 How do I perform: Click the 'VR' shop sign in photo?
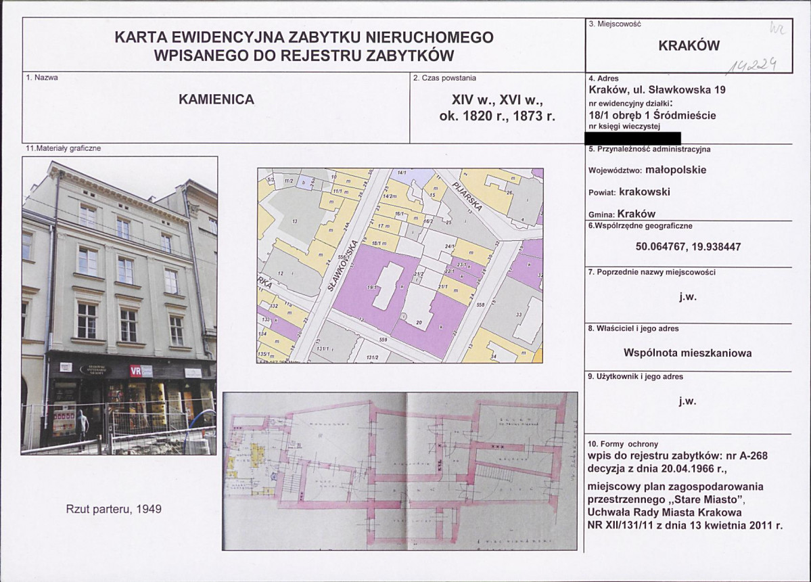(135, 370)
